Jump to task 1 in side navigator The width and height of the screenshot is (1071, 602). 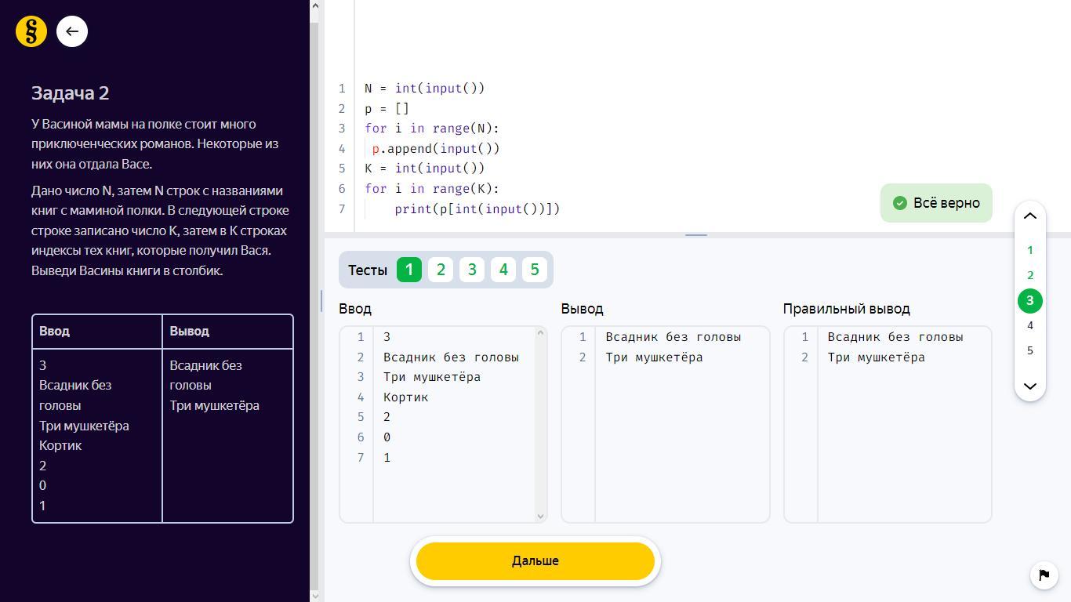(x=1029, y=250)
